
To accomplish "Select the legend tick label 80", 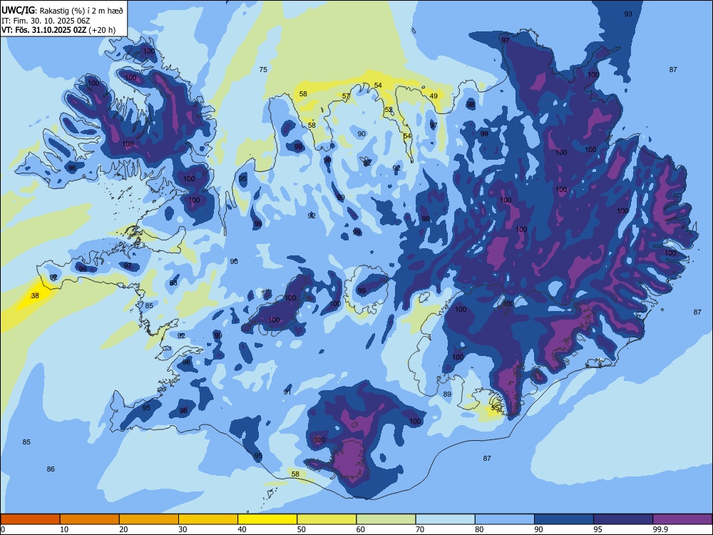I will [479, 529].
